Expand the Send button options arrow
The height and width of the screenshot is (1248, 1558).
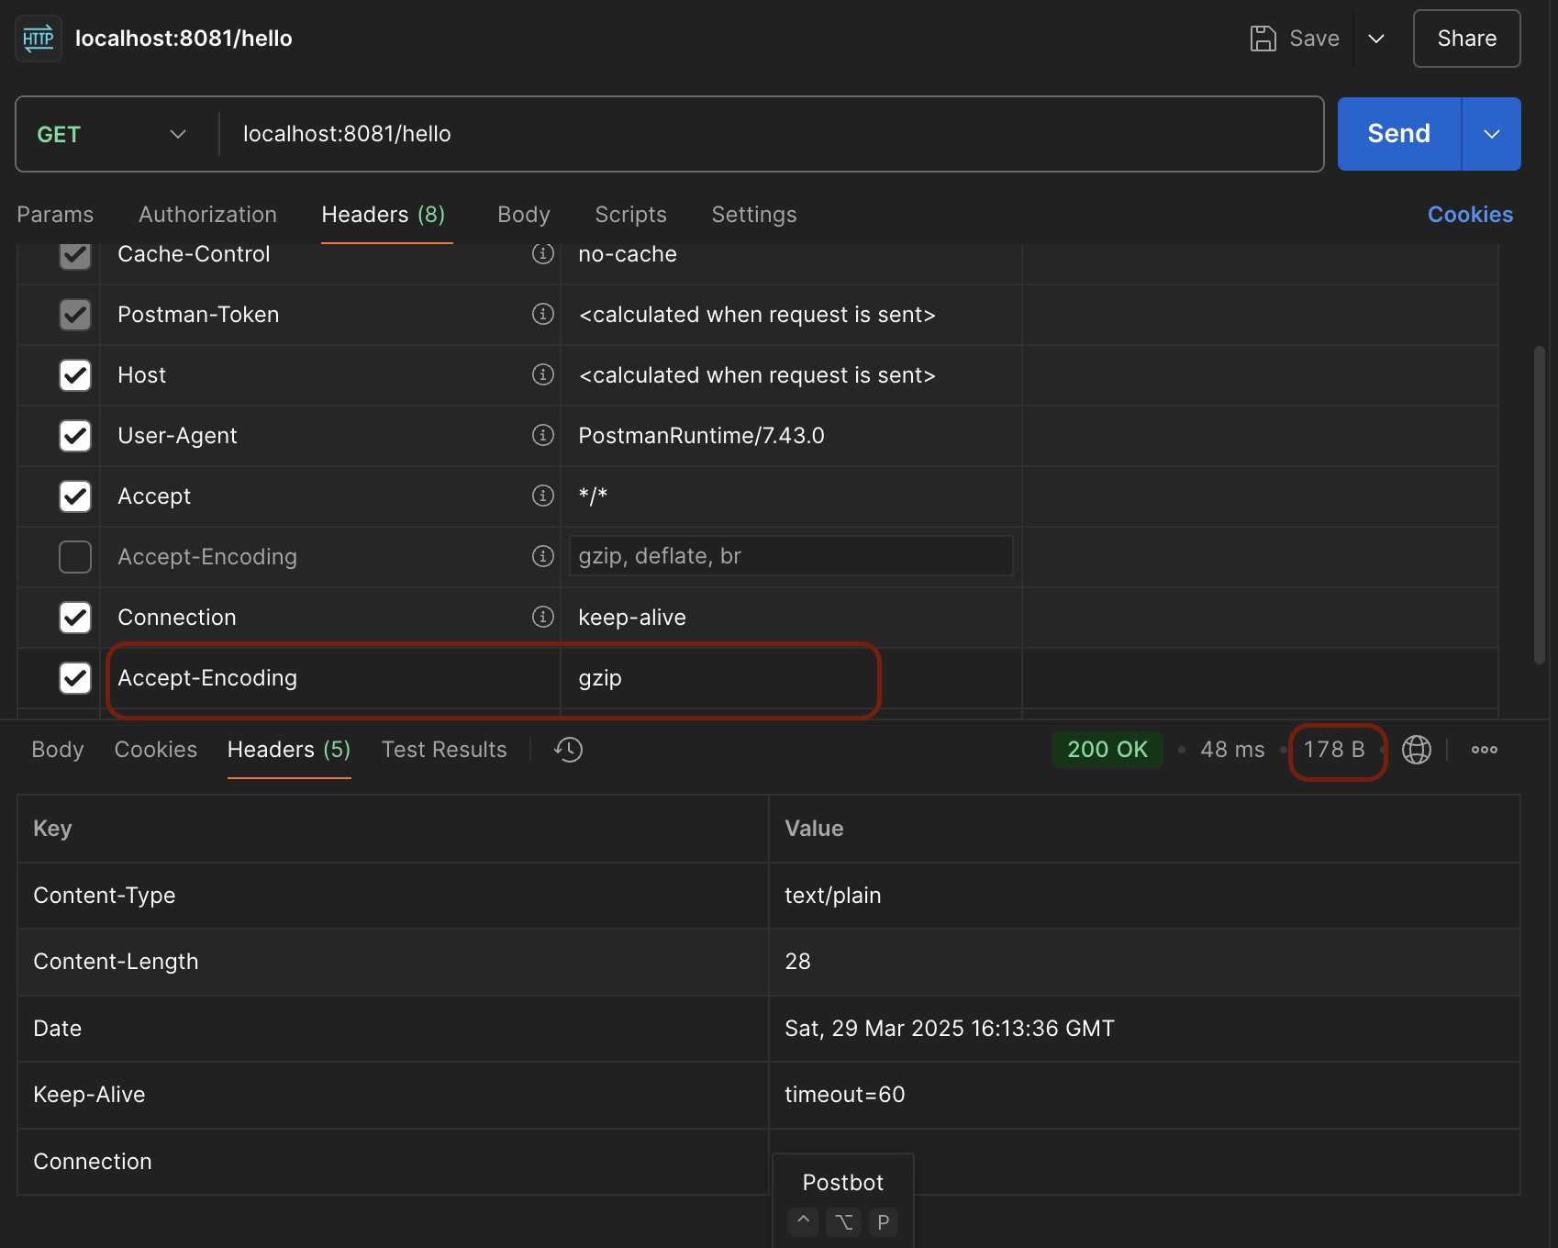pos(1491,134)
